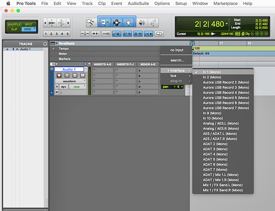Click the MIDI zoom button
This screenshot has height=211, width=275.
[61, 23]
